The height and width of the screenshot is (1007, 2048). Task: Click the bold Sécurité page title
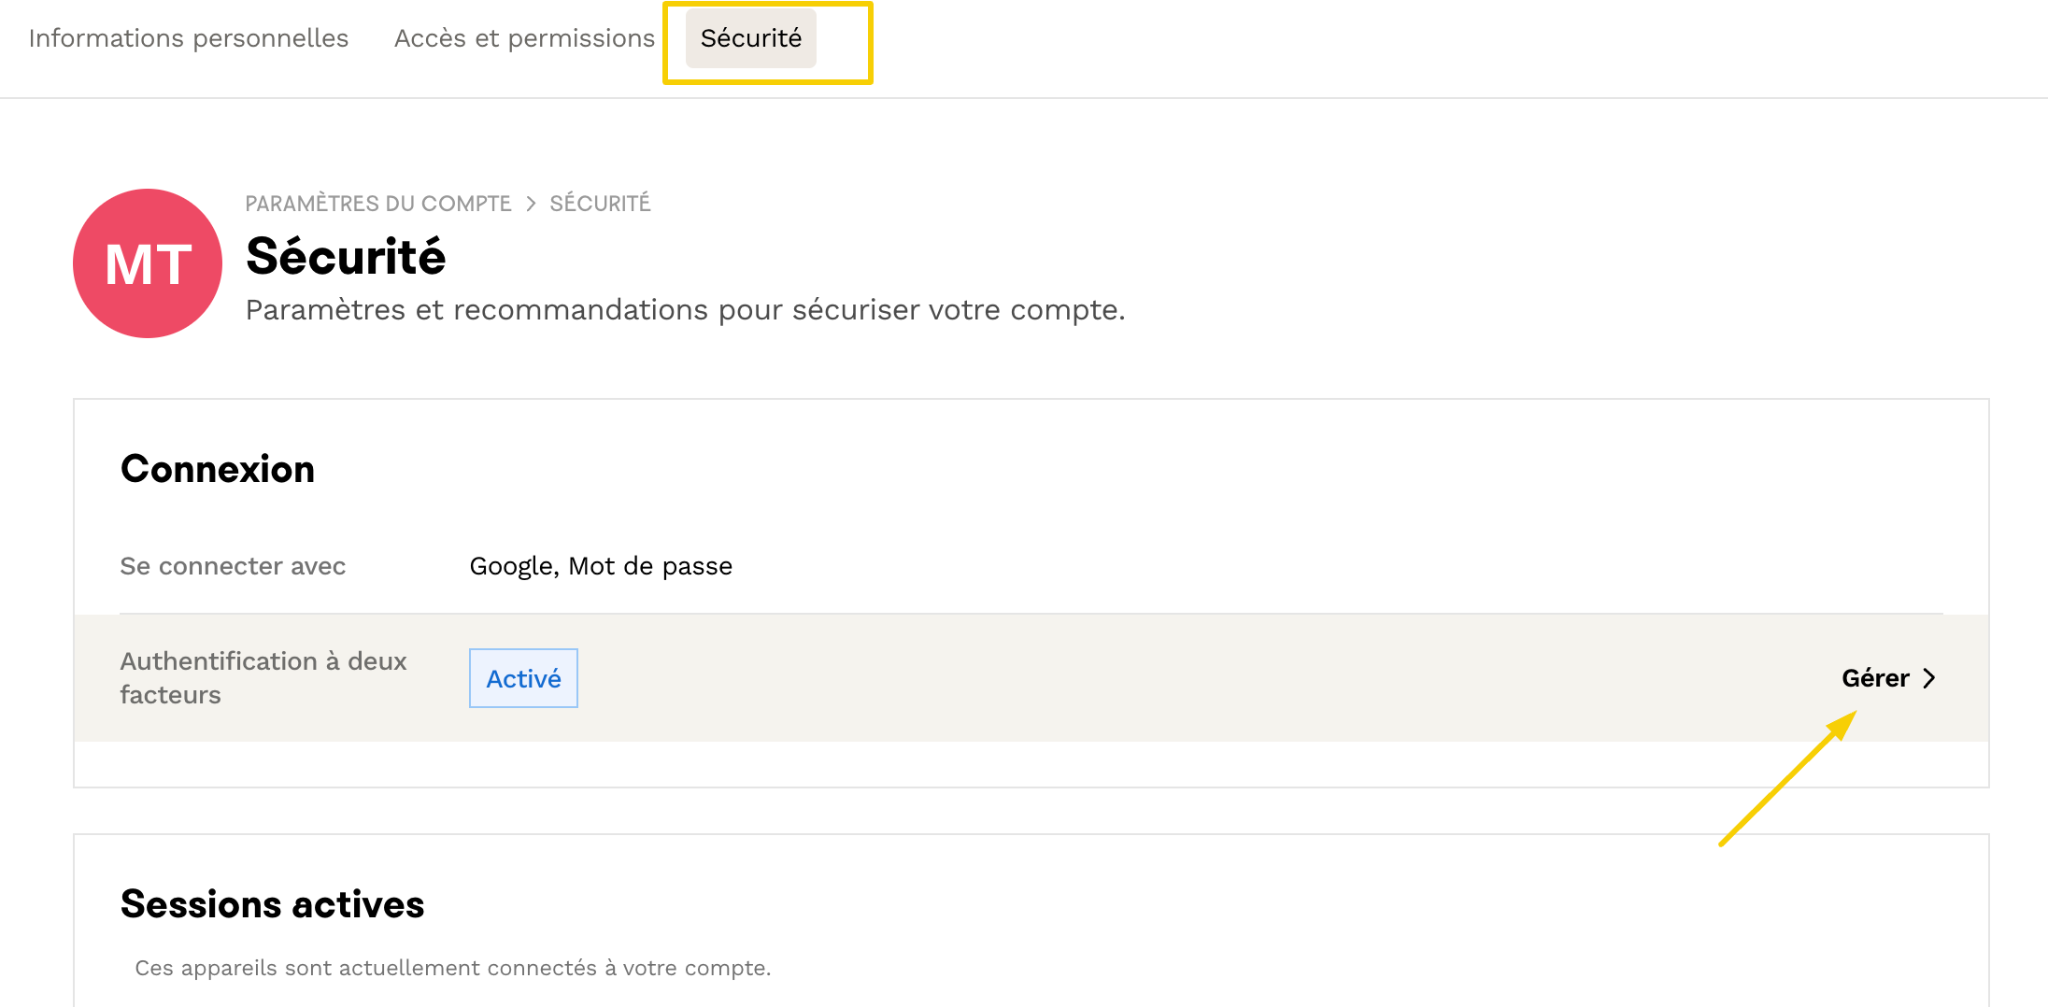[346, 257]
